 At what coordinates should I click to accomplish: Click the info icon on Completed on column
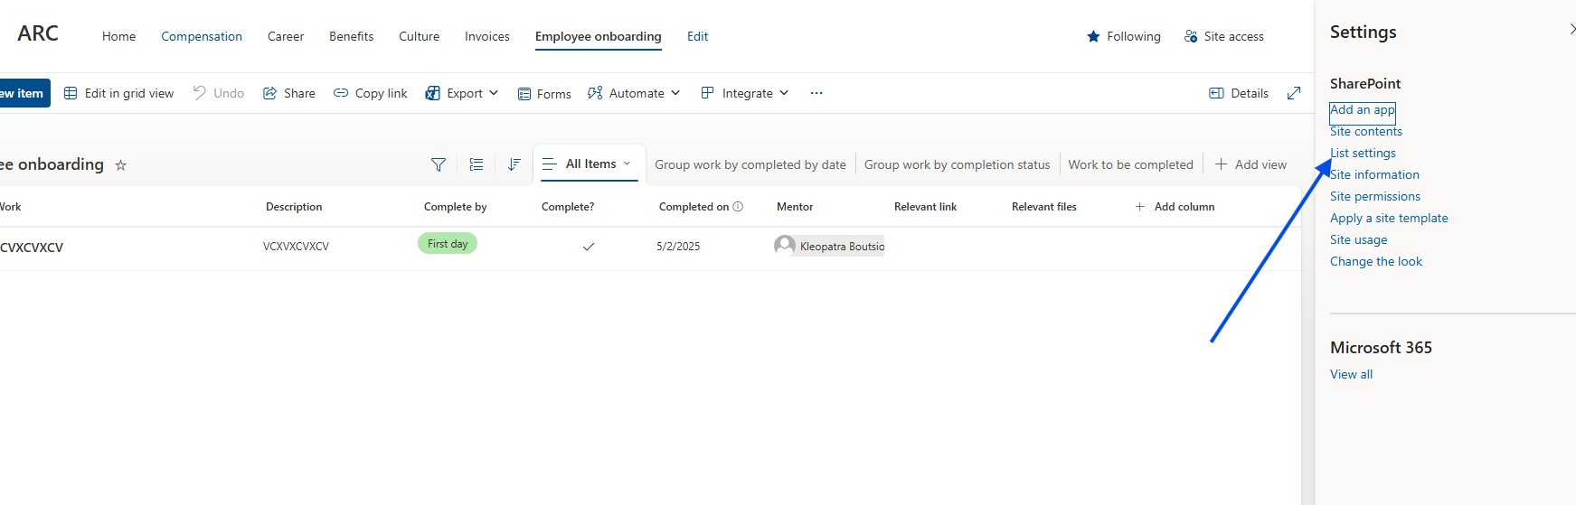[738, 207]
